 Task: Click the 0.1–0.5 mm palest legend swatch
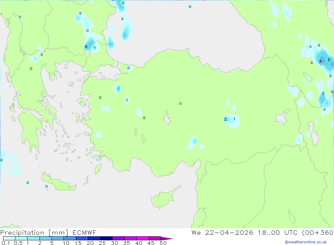tap(9, 238)
